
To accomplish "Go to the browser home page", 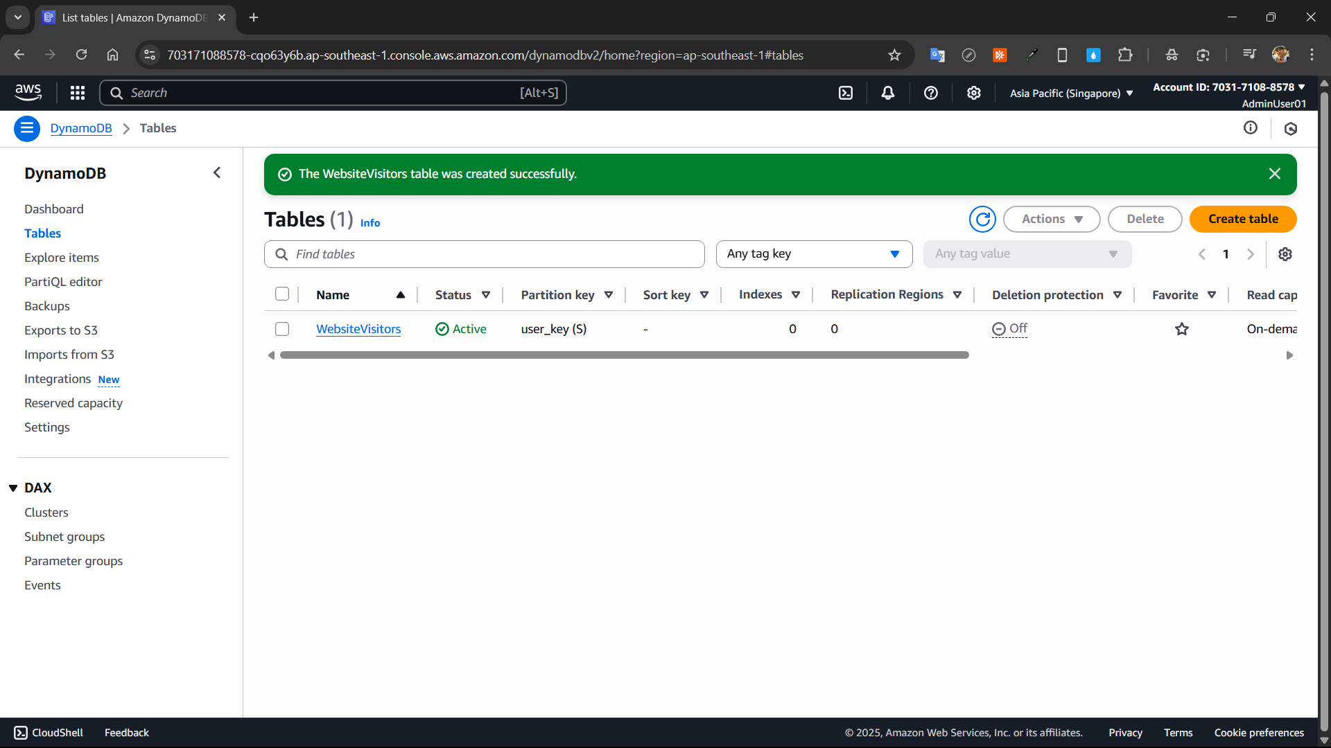I will 112,55.
